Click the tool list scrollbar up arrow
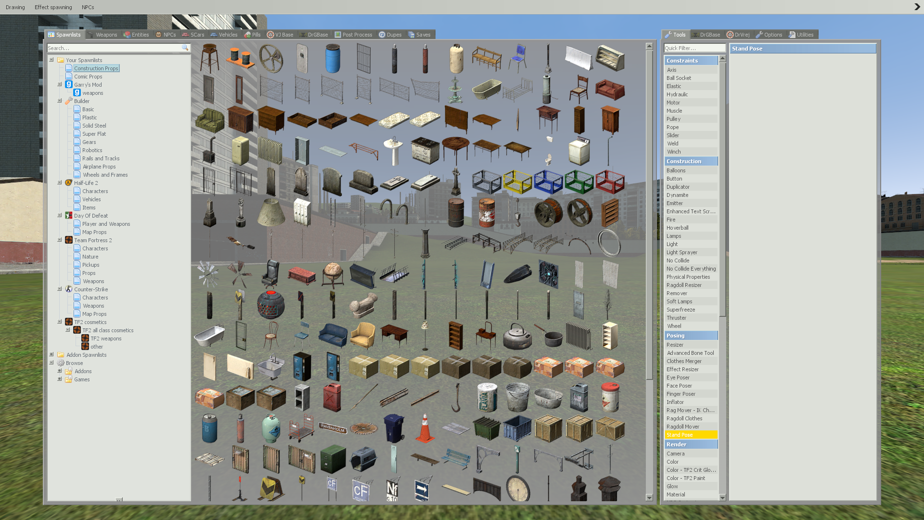This screenshot has width=924, height=520. (x=722, y=59)
